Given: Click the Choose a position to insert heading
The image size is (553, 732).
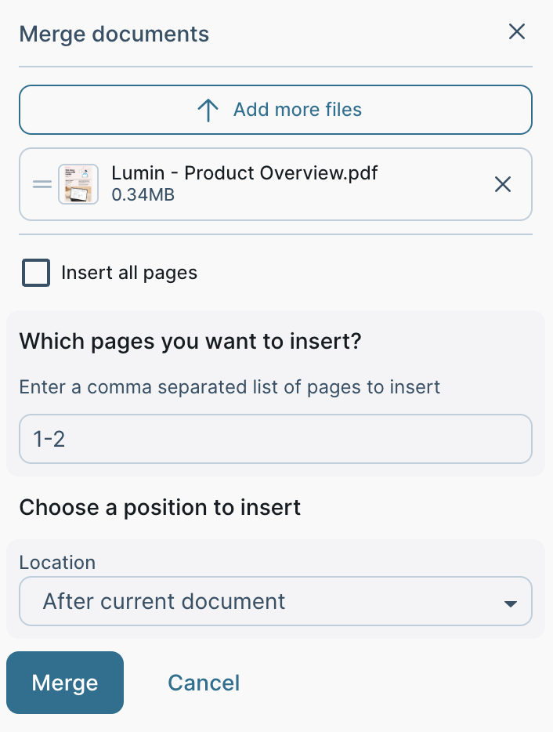Looking at the screenshot, I should pos(159,507).
